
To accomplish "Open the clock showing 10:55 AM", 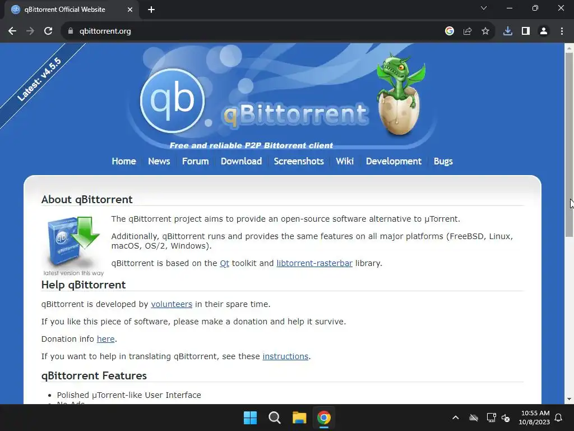I will click(534, 418).
